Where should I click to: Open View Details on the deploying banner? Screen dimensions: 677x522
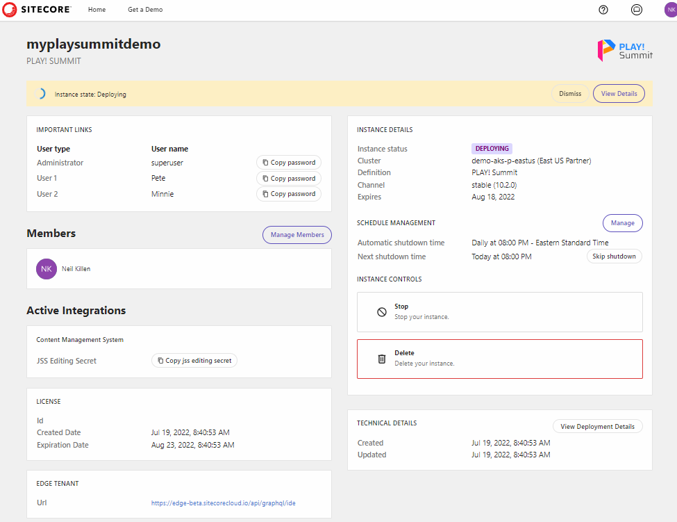point(618,93)
